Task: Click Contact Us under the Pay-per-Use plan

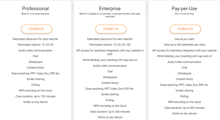Action: 185,29
